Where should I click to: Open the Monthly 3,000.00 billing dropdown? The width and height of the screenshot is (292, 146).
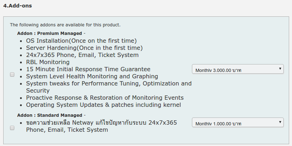pos(237,69)
